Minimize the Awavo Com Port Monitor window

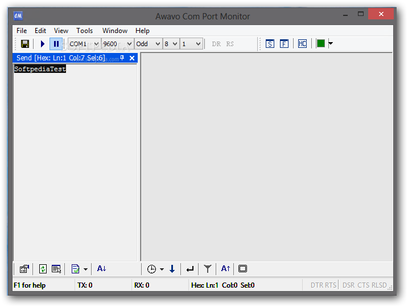click(345, 15)
